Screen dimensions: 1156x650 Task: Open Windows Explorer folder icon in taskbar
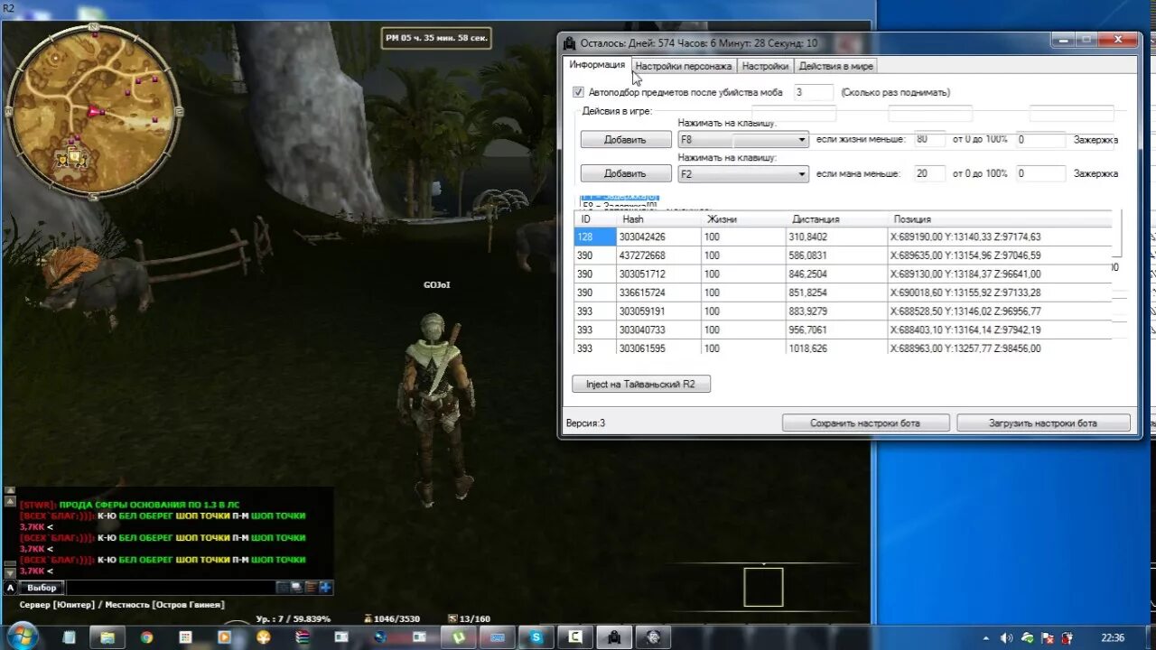107,637
